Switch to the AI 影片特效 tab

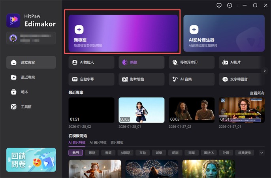77,142
